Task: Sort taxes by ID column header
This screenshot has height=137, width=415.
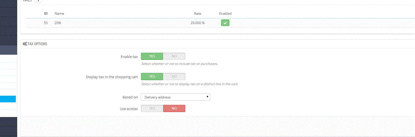Action: point(46,14)
